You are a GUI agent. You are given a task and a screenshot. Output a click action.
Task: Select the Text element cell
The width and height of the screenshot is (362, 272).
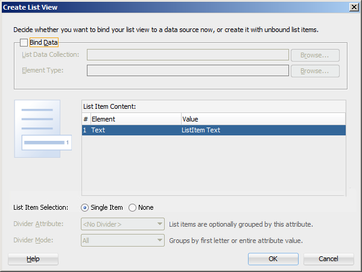135,130
